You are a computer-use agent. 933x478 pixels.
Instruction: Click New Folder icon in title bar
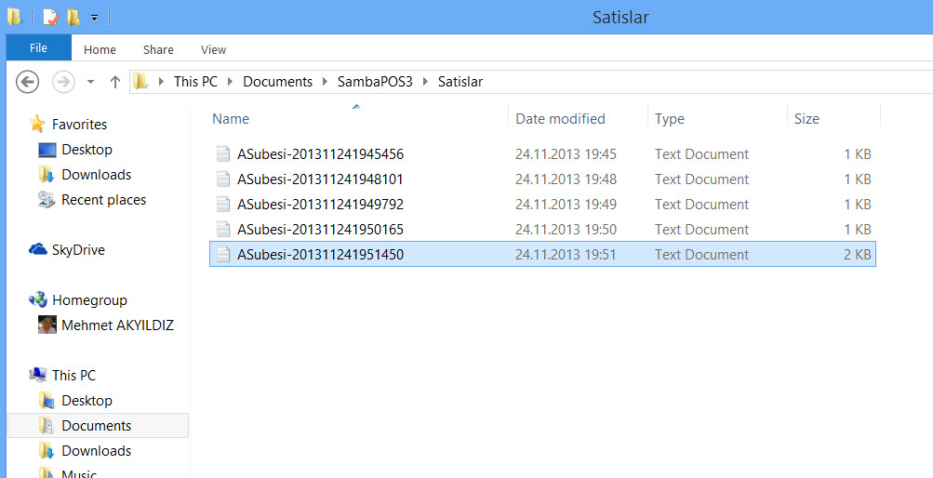point(73,17)
